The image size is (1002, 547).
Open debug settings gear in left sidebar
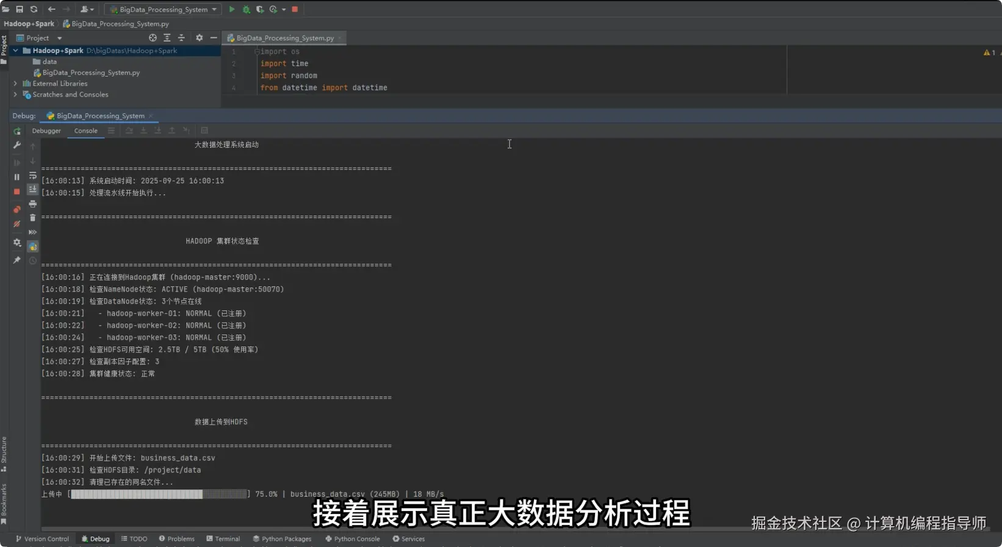17,243
